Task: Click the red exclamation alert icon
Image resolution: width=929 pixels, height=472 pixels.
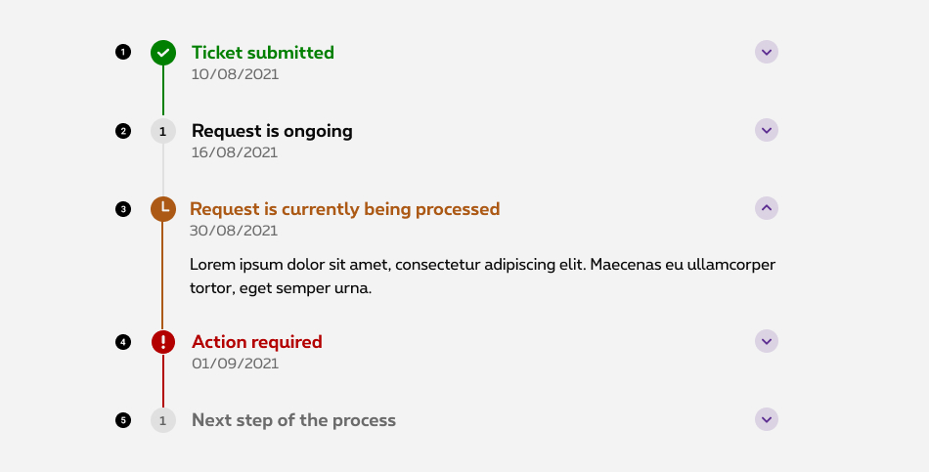Action: coord(163,342)
